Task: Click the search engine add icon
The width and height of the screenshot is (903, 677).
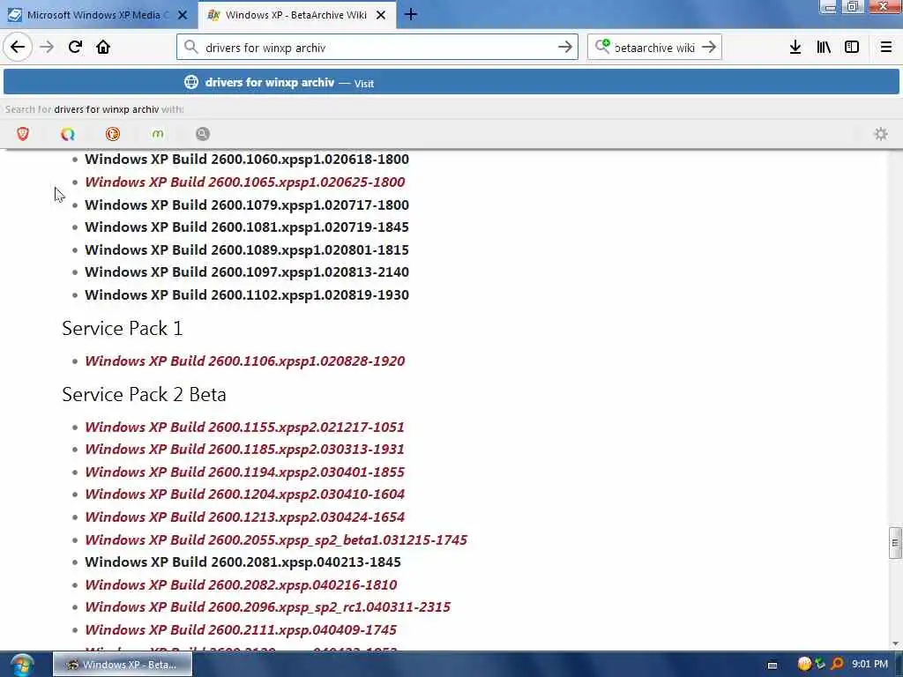Action: pos(602,46)
